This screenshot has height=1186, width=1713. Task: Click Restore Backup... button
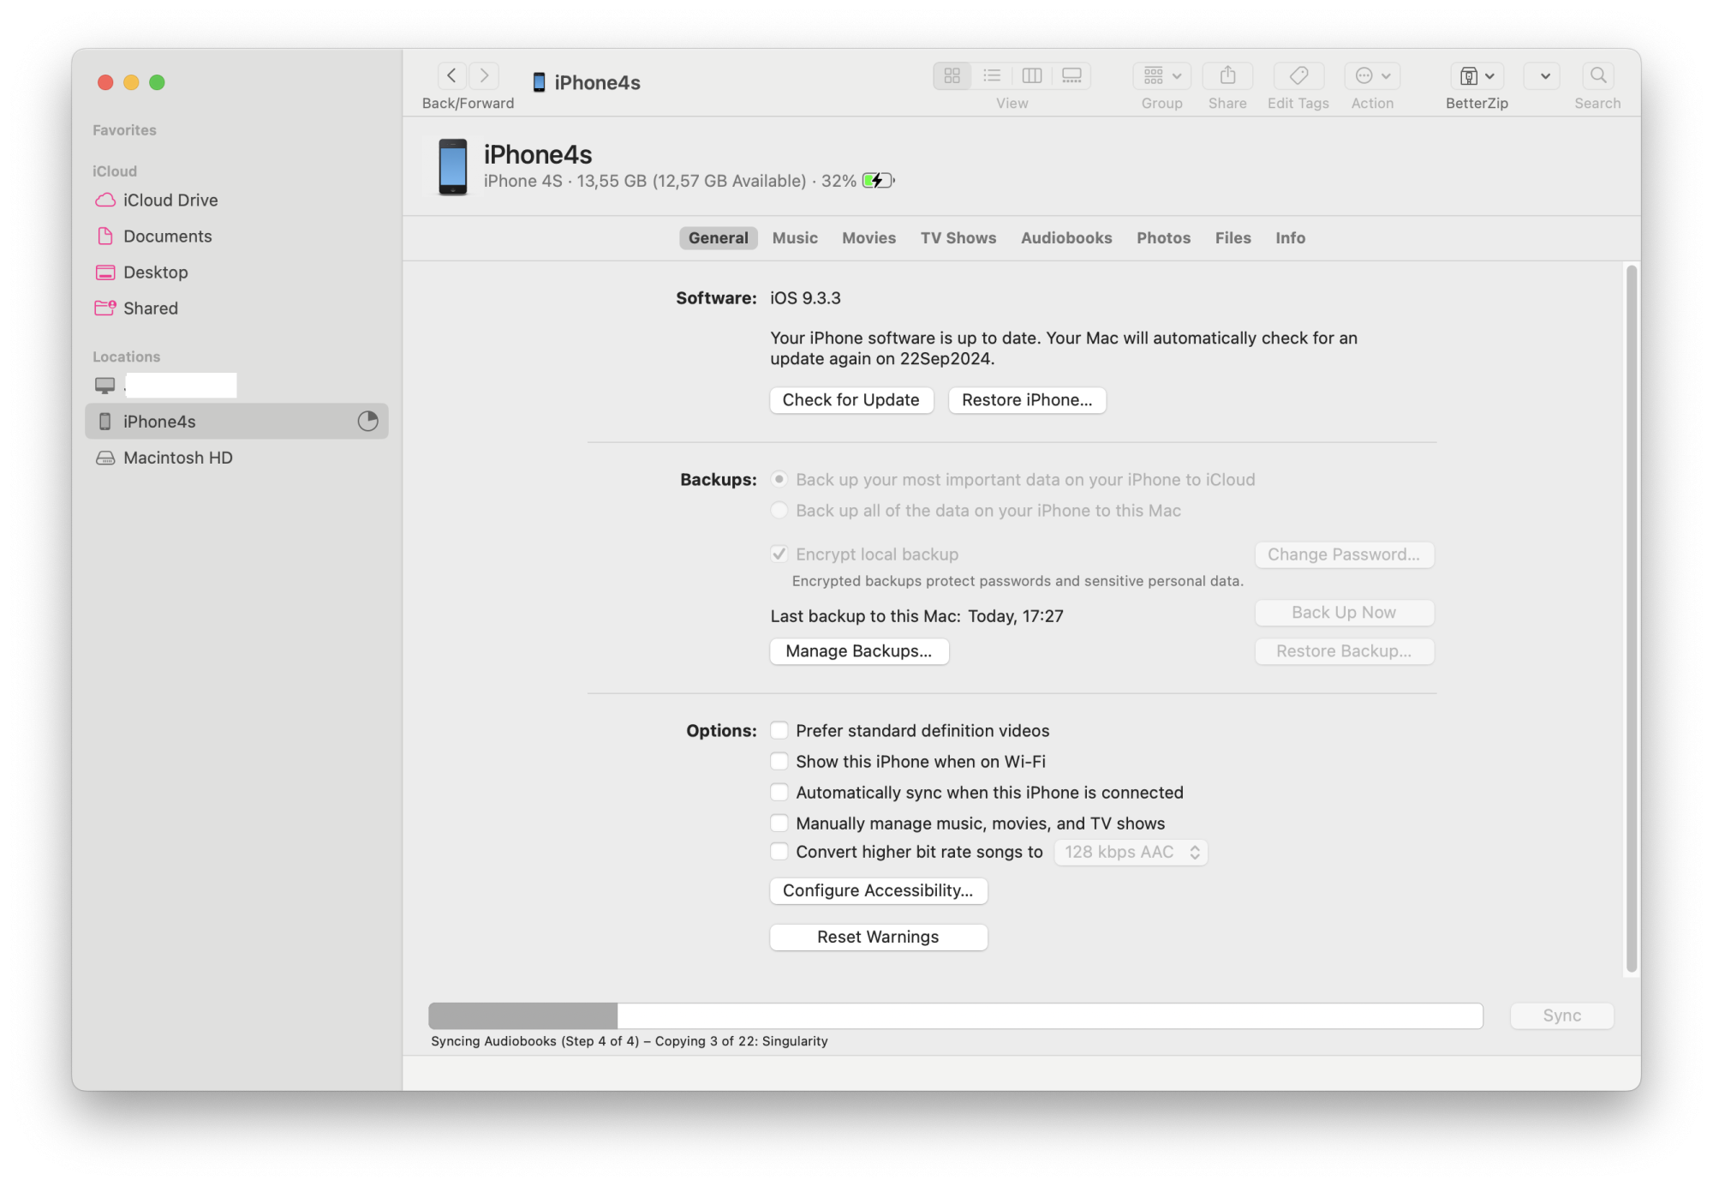(1344, 650)
